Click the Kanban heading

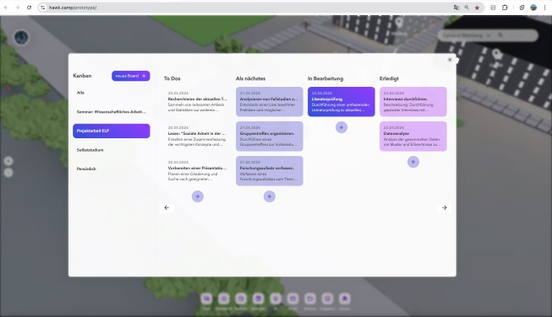(x=82, y=76)
